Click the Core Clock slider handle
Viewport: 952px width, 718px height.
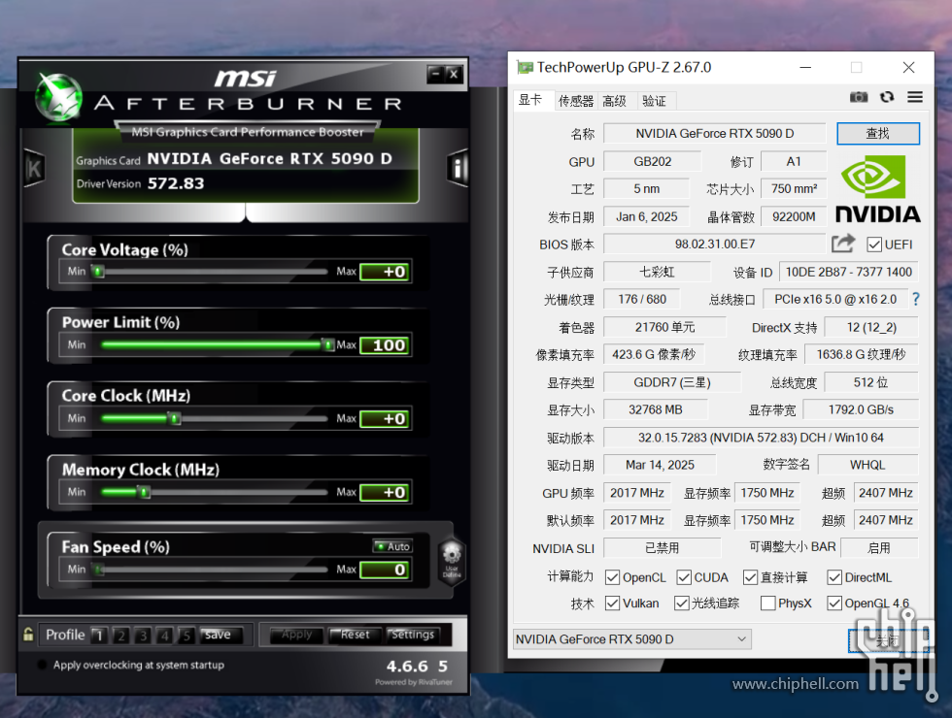[174, 418]
